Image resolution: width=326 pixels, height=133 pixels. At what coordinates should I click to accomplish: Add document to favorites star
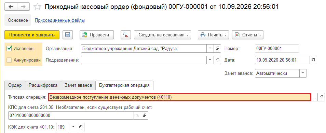tap(38, 7)
